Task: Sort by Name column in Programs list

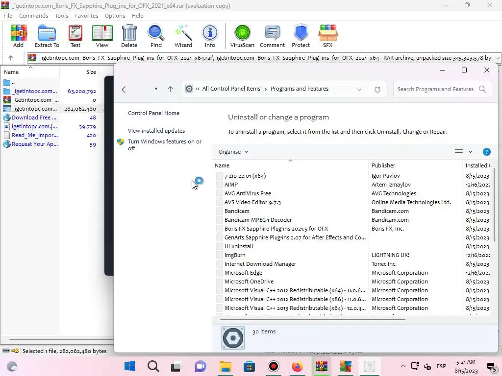Action: [222, 165]
